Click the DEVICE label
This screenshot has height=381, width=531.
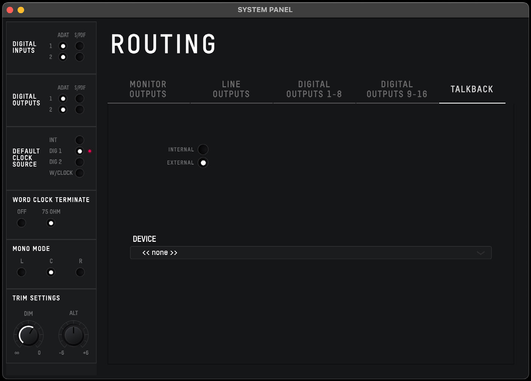click(144, 239)
